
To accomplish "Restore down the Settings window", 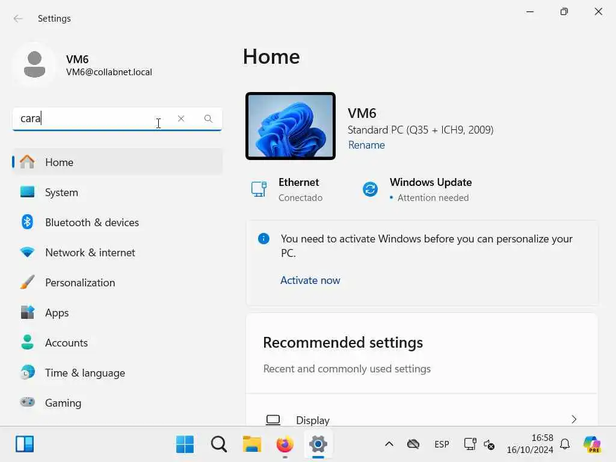I will click(564, 12).
